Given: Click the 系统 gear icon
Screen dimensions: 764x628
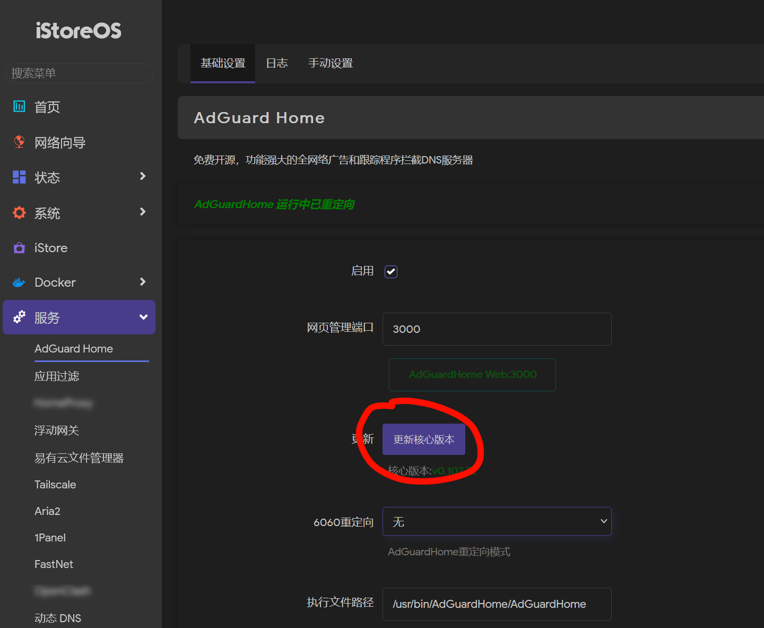Looking at the screenshot, I should pos(19,213).
